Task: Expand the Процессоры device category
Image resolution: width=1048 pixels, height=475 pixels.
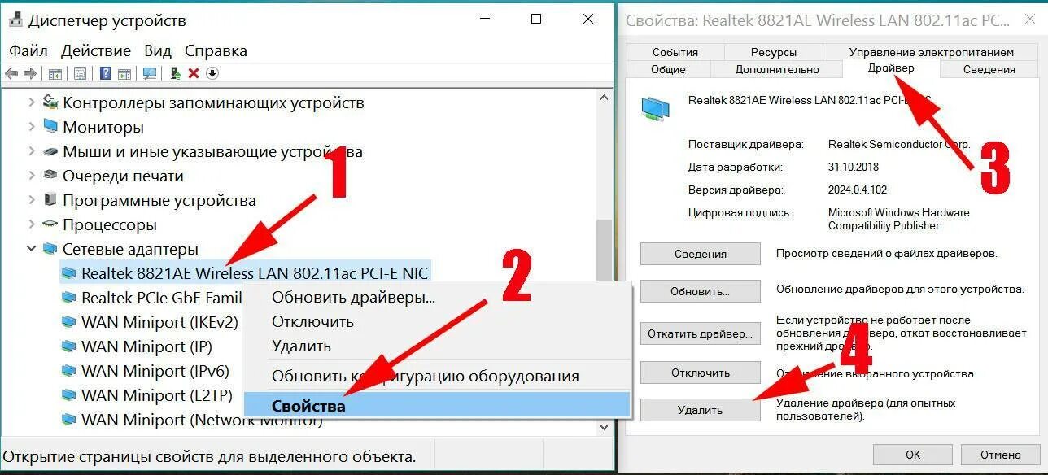Action: (x=31, y=224)
